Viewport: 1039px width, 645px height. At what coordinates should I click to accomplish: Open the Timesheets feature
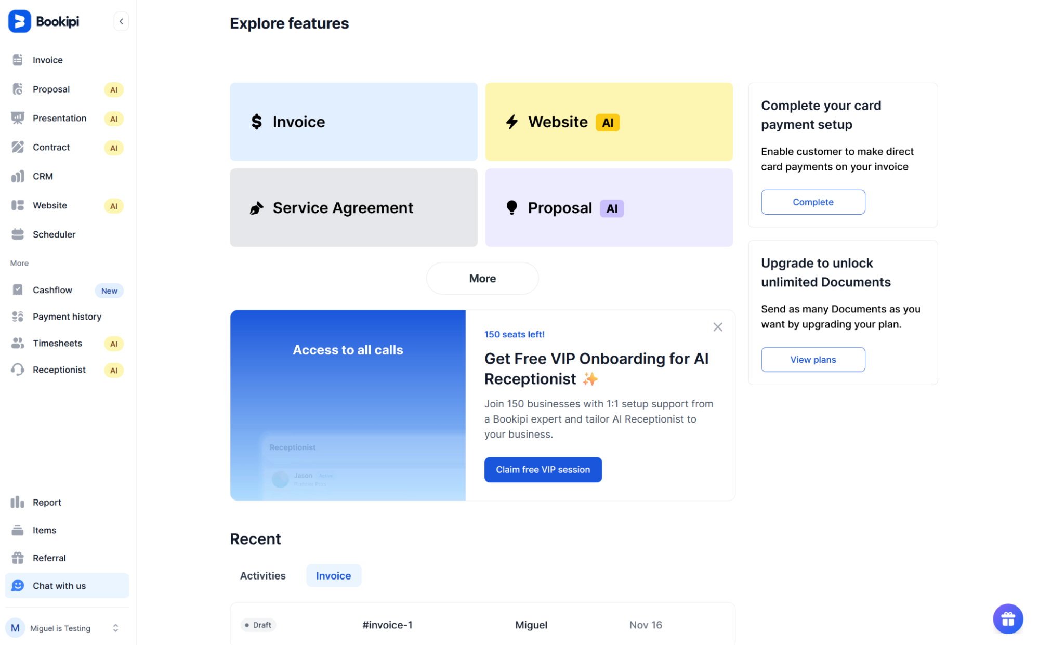[x=18, y=343]
